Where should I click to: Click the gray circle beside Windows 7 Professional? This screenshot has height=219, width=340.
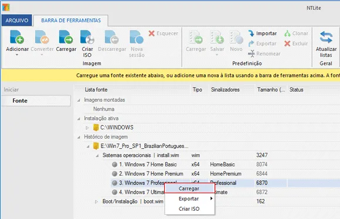[114, 183]
